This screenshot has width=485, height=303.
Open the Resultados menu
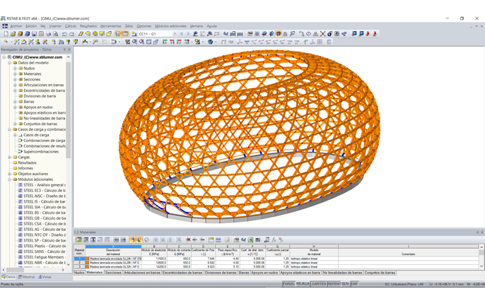pyautogui.click(x=88, y=26)
